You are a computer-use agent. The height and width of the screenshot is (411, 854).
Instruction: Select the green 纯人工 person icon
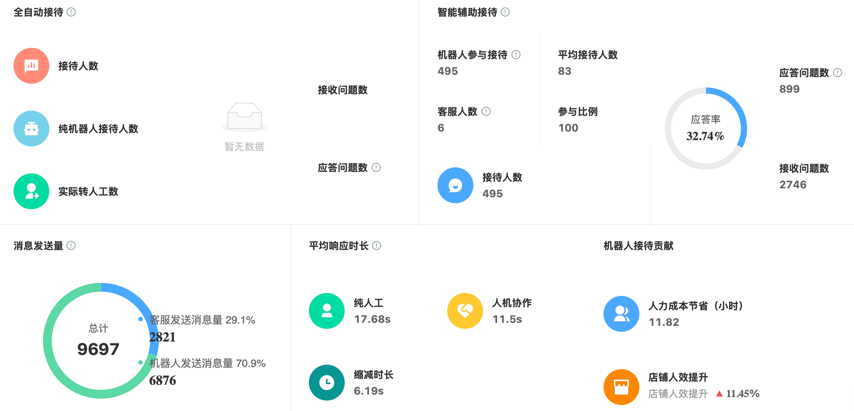tap(326, 311)
